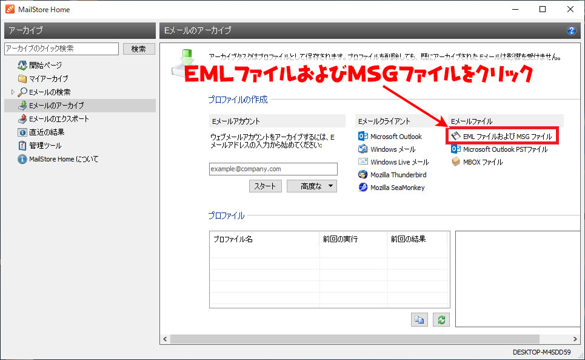The height and width of the screenshot is (360, 585).
Task: Click the 管理ツール clipboard icon
Action: [x=22, y=146]
